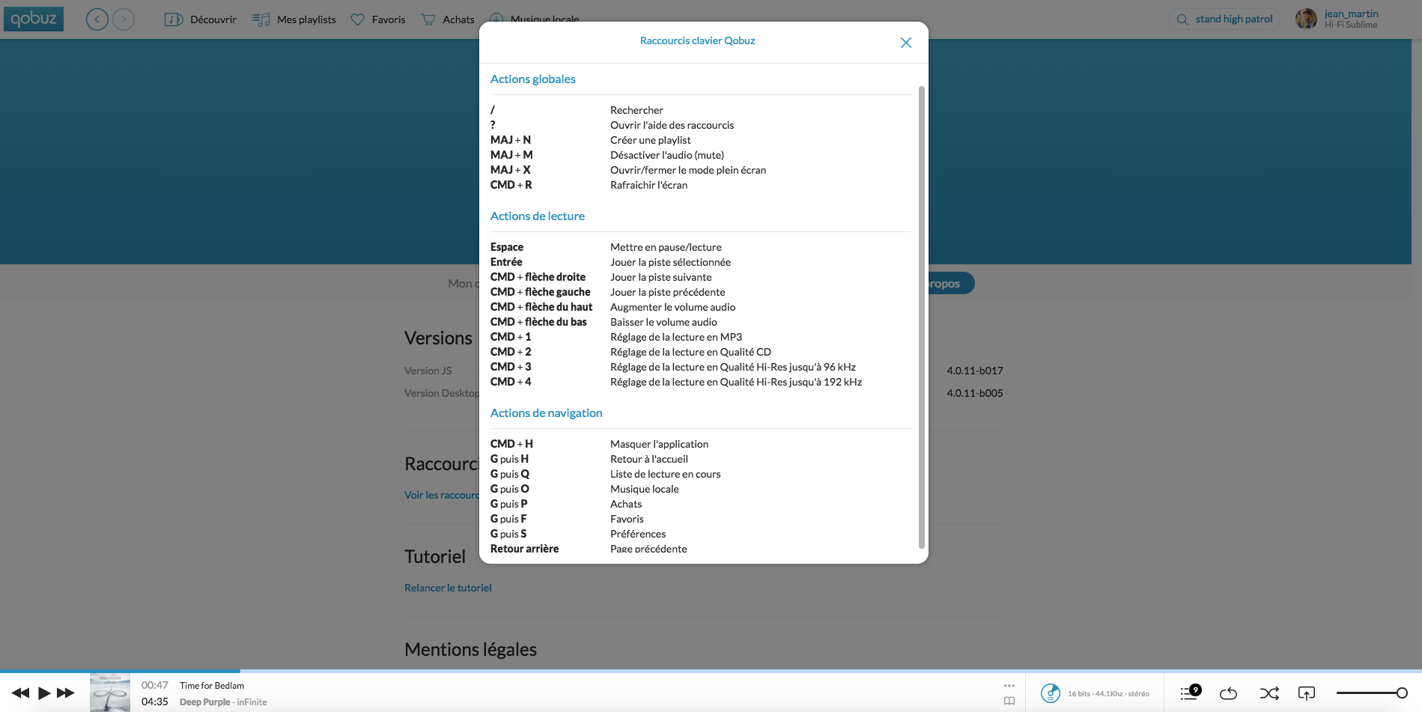Viewport: 1422px width, 712px height.
Task: Click the 'CMD + 3' shortcut key
Action: coord(511,367)
